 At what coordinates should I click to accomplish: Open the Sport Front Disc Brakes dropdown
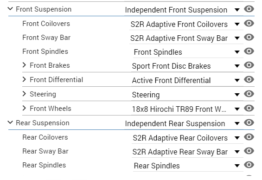click(x=187, y=66)
